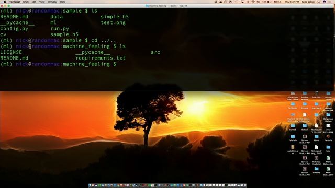Open the volume control in menu bar

pos(258,2)
